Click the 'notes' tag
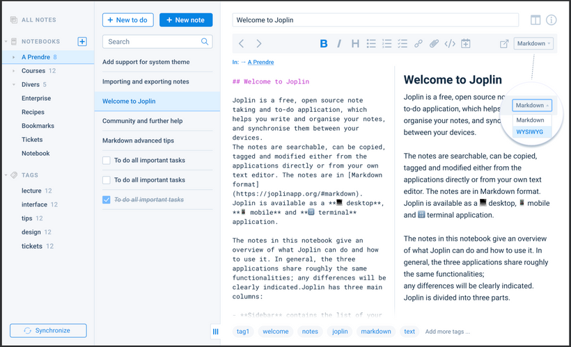 click(310, 332)
